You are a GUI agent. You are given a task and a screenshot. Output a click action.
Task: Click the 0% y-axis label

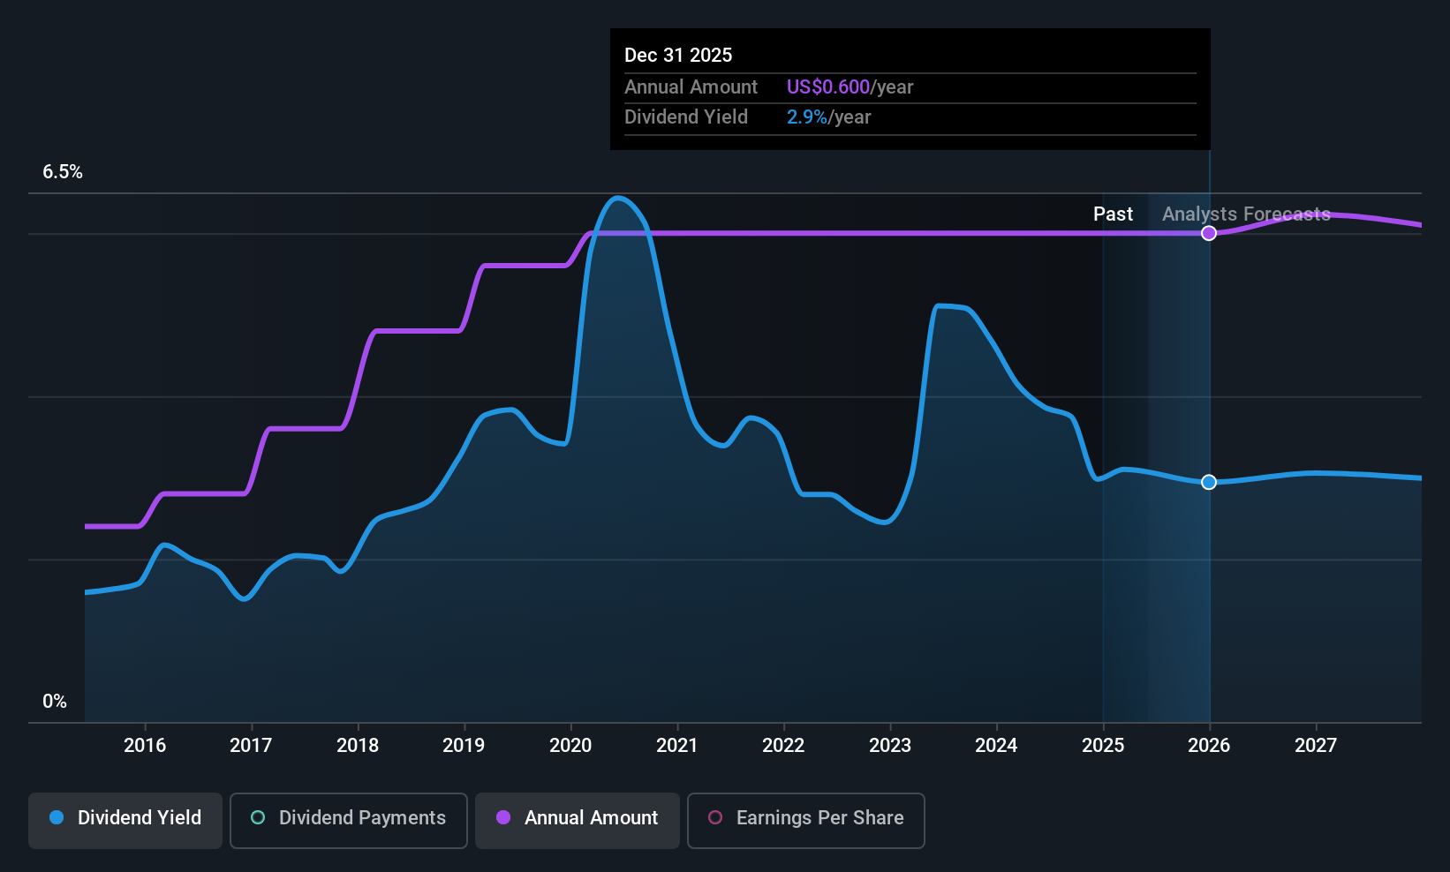55,702
